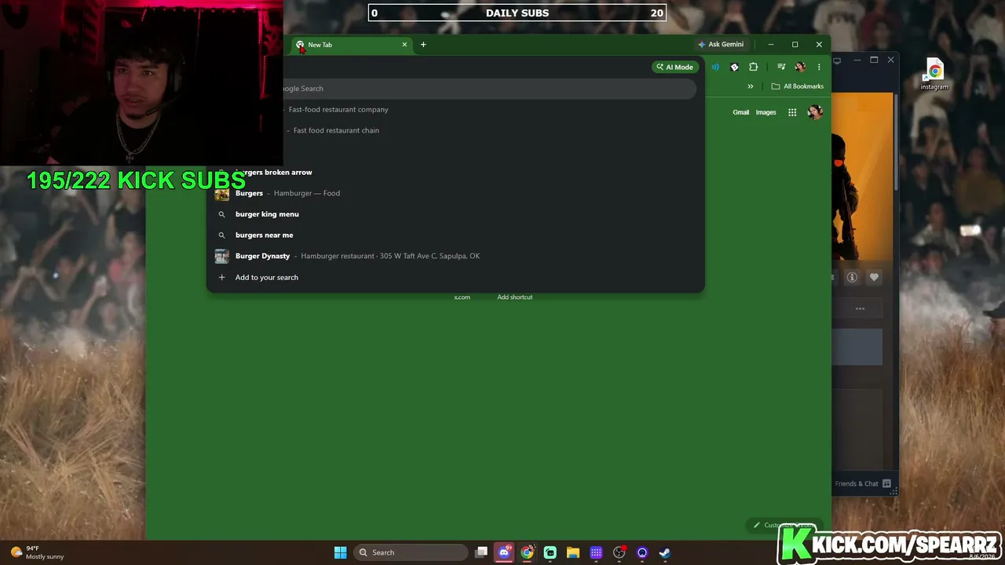Image resolution: width=1005 pixels, height=565 pixels.
Task: Click the blue sound wave extension icon
Action: 715,67
